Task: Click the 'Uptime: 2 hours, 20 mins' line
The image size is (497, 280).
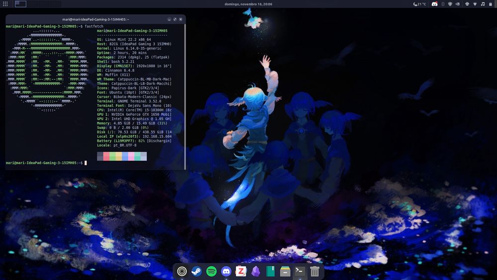Action: [122, 53]
